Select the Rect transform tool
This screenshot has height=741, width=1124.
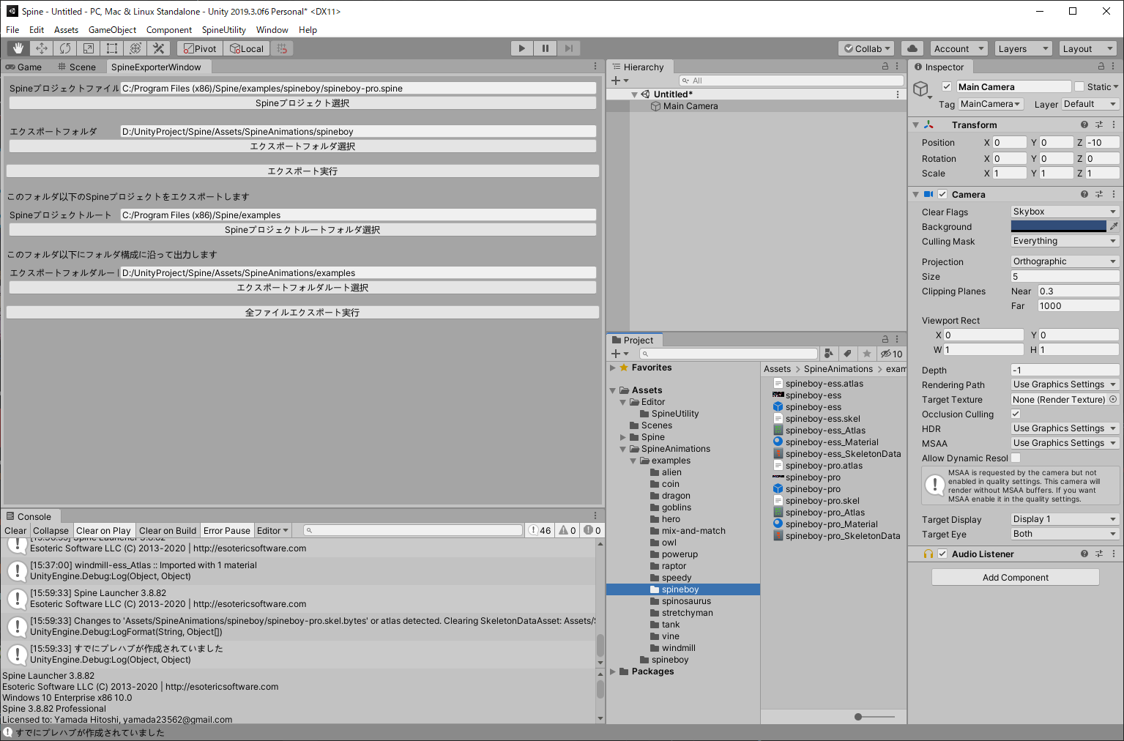coord(112,48)
